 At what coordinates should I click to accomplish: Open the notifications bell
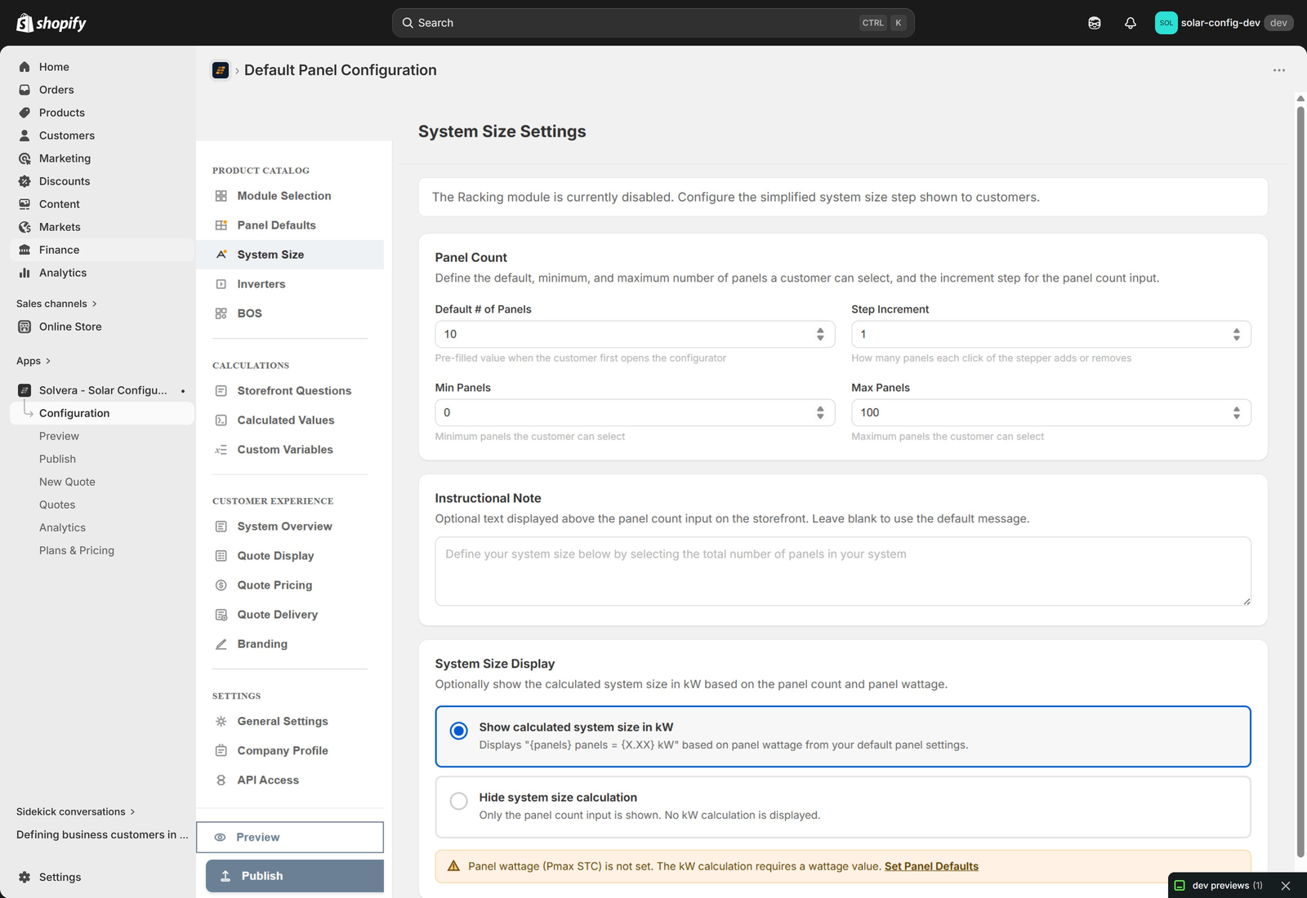pos(1131,23)
